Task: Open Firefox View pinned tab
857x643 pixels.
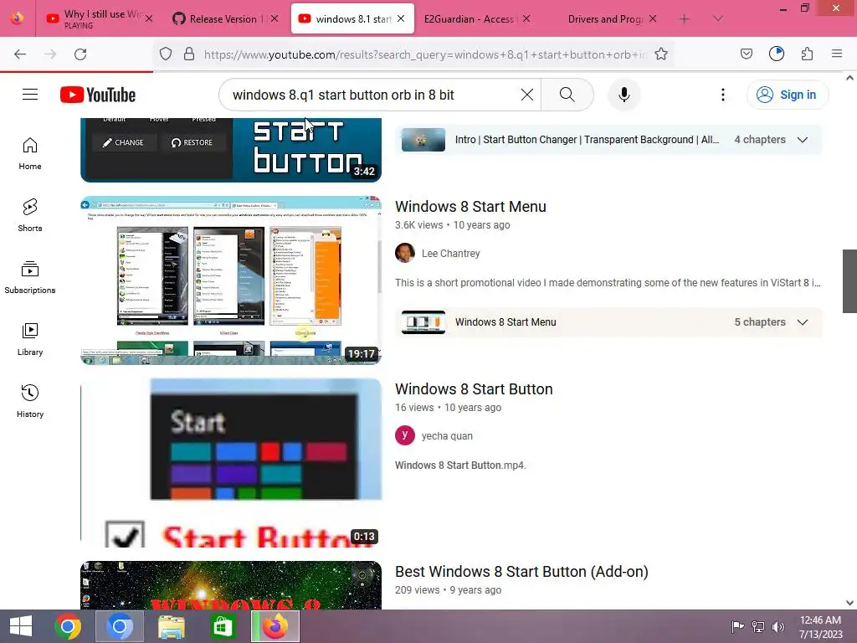Action: tap(17, 18)
